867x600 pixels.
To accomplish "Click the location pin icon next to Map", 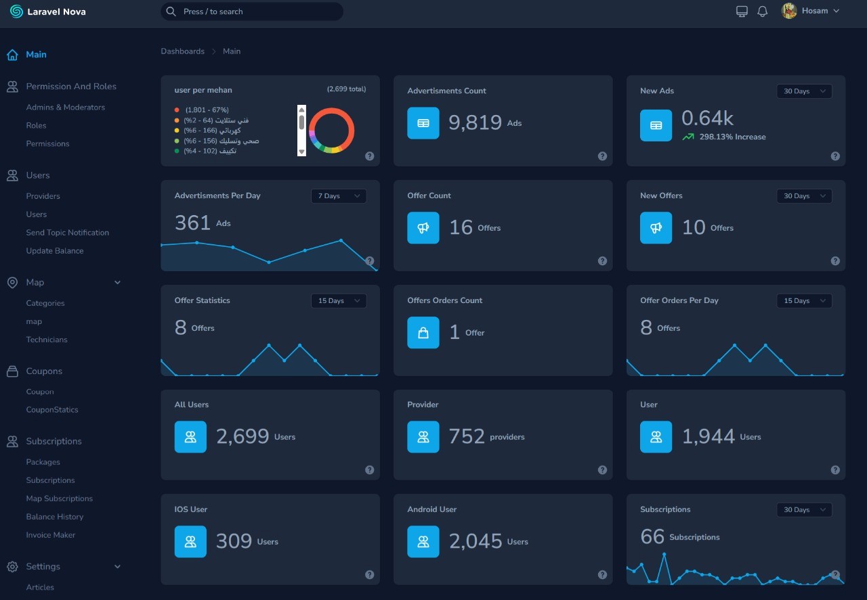I will (12, 282).
